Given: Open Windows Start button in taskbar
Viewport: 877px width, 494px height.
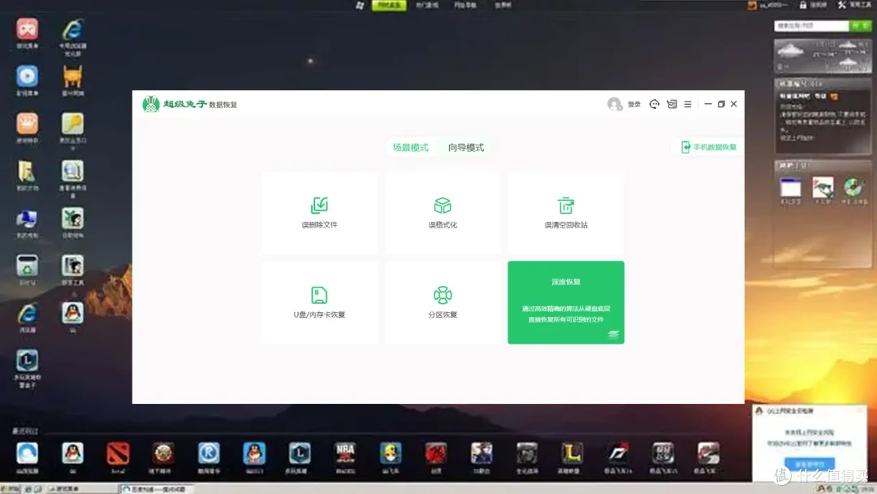Looking at the screenshot, I should click(10, 489).
